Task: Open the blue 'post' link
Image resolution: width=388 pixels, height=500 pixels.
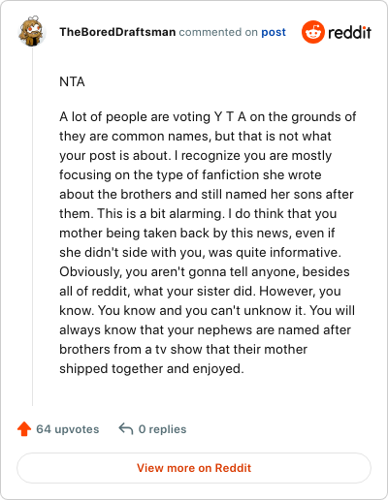Action: (x=274, y=32)
